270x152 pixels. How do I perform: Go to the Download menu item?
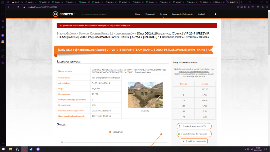pos(150,14)
